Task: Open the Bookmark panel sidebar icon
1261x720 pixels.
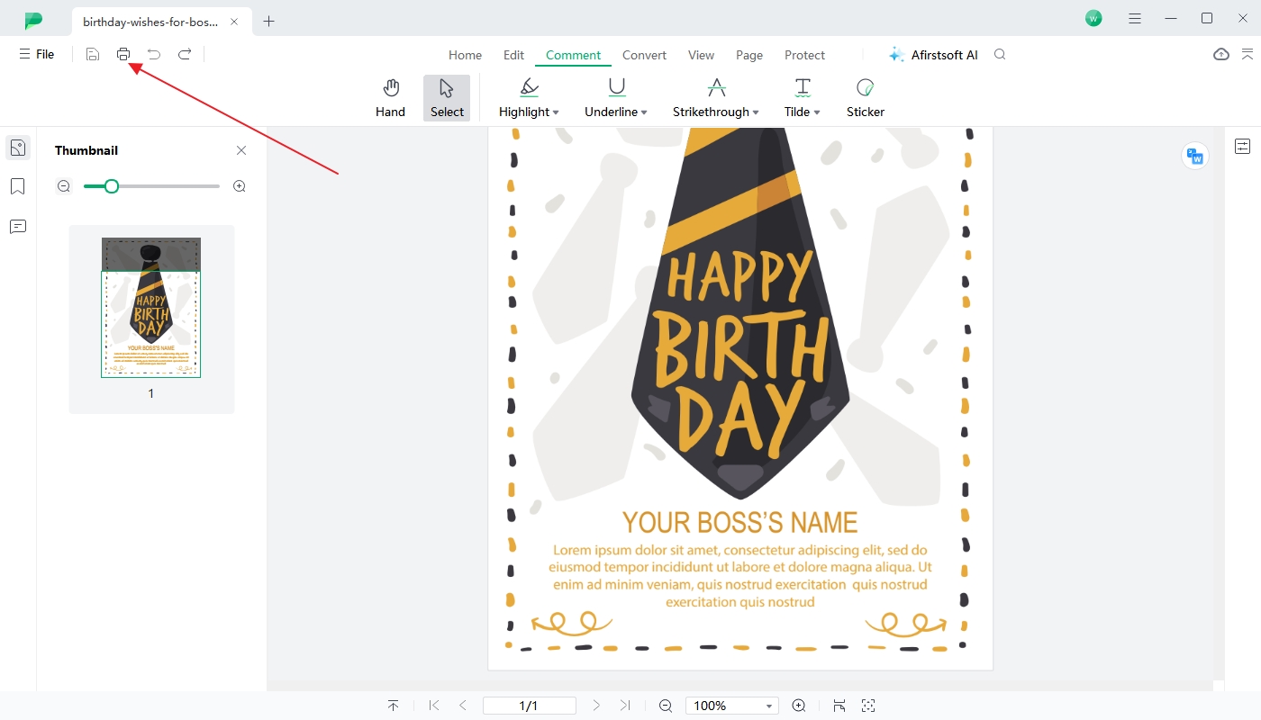Action: 18,186
